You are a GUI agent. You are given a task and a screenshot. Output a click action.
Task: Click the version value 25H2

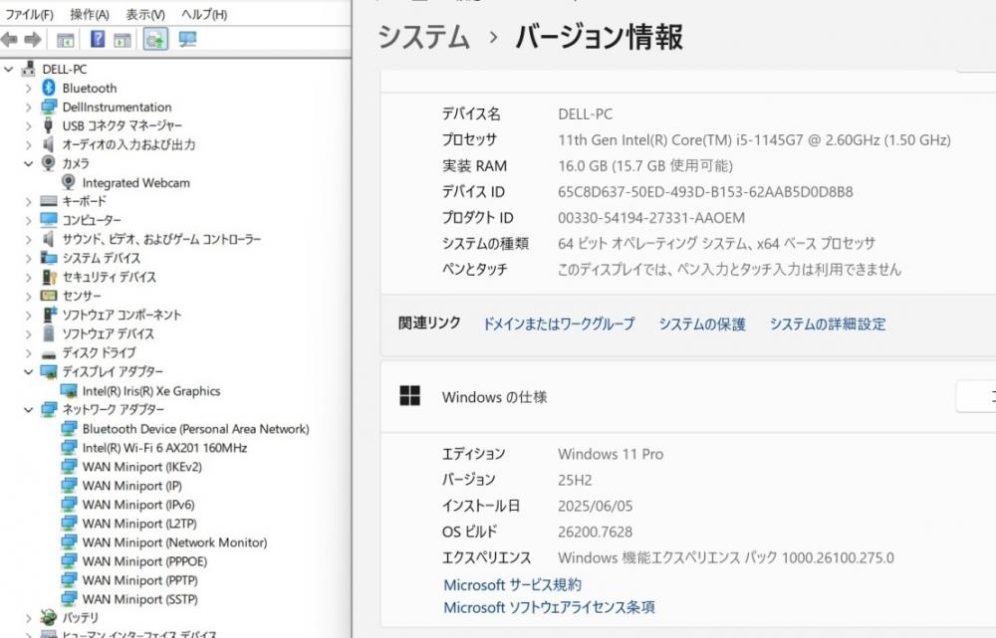pyautogui.click(x=575, y=480)
